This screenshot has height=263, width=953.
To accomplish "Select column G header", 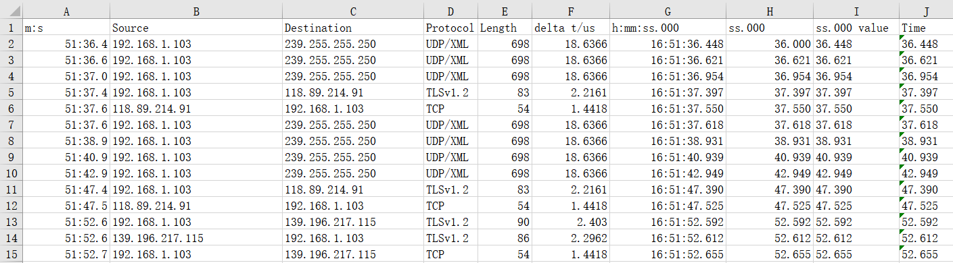I will click(x=668, y=11).
